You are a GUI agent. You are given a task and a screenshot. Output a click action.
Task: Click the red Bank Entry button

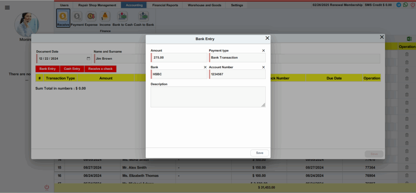[x=48, y=69]
